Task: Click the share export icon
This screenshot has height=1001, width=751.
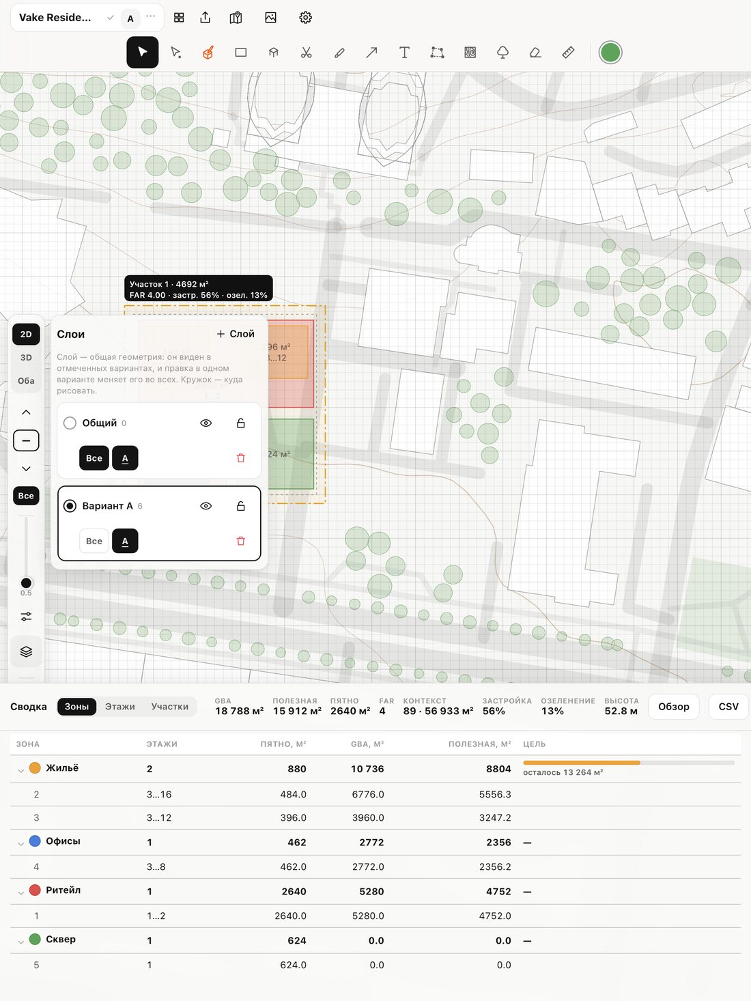Action: click(x=206, y=18)
